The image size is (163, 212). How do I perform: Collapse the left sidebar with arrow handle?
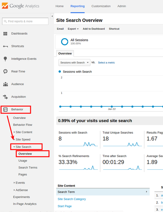tap(52, 16)
